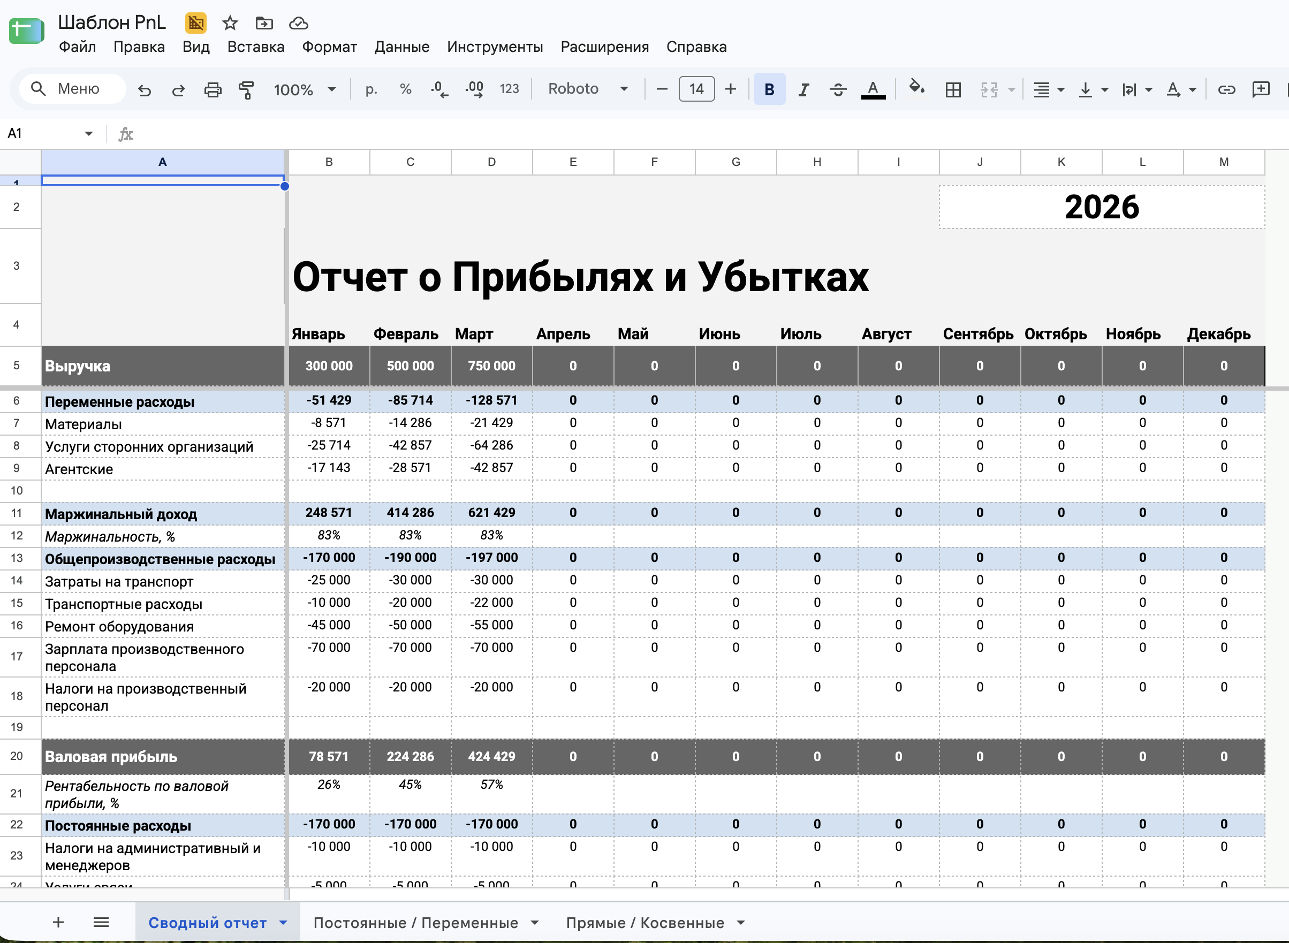
Task: Open the Вид menu
Action: click(196, 47)
